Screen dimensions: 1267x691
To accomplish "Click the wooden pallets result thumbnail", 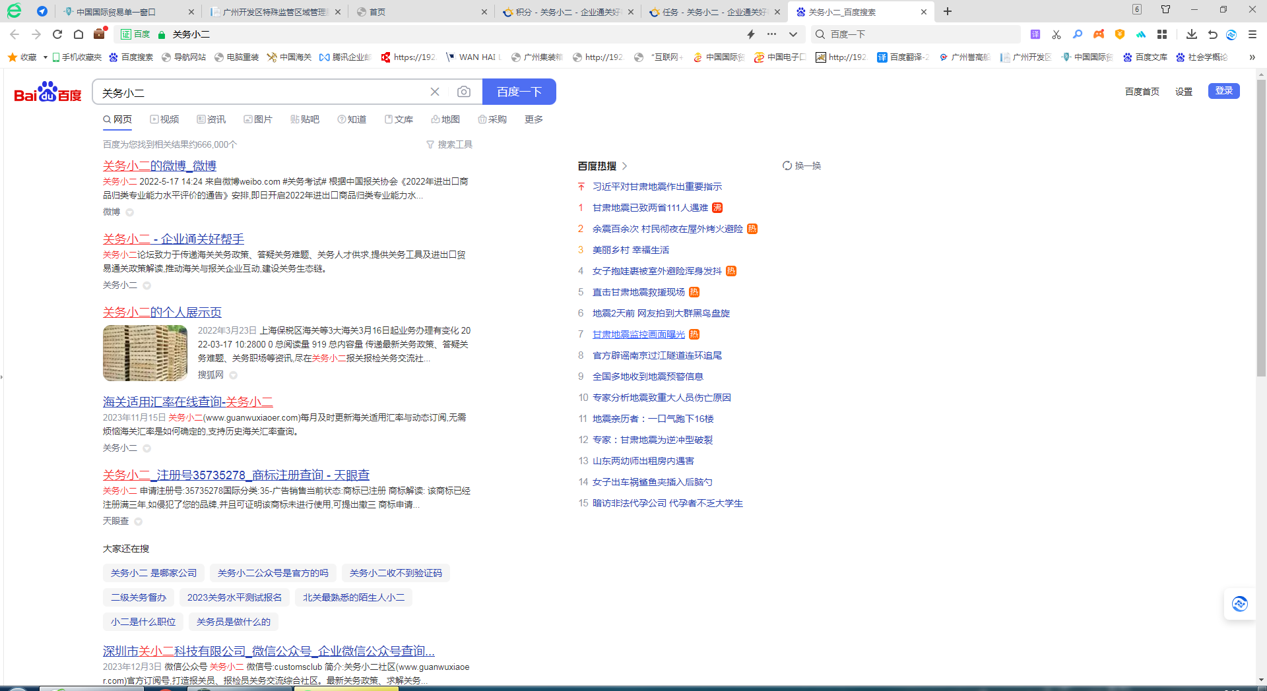I will click(145, 353).
